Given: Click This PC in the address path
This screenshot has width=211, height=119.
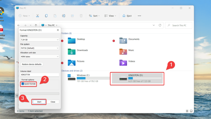Looking at the screenshot, I should [51, 25].
